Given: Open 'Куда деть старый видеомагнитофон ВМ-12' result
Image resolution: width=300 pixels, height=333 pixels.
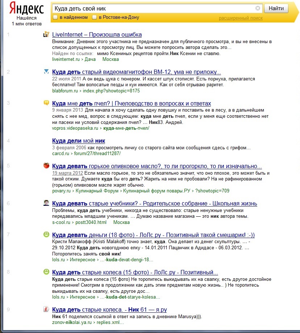Looking at the screenshot, I should coord(137,72).
